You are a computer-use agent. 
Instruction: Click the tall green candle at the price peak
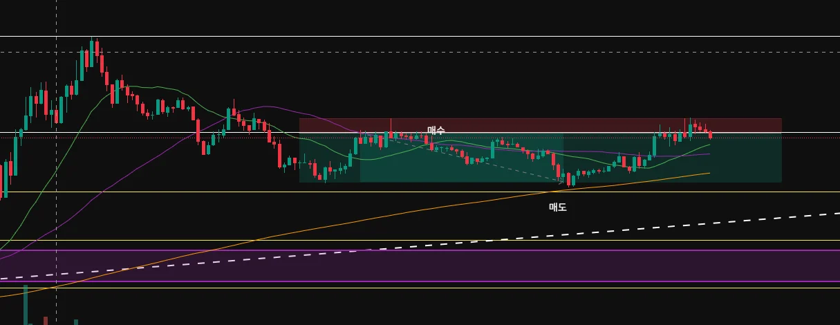pos(91,53)
